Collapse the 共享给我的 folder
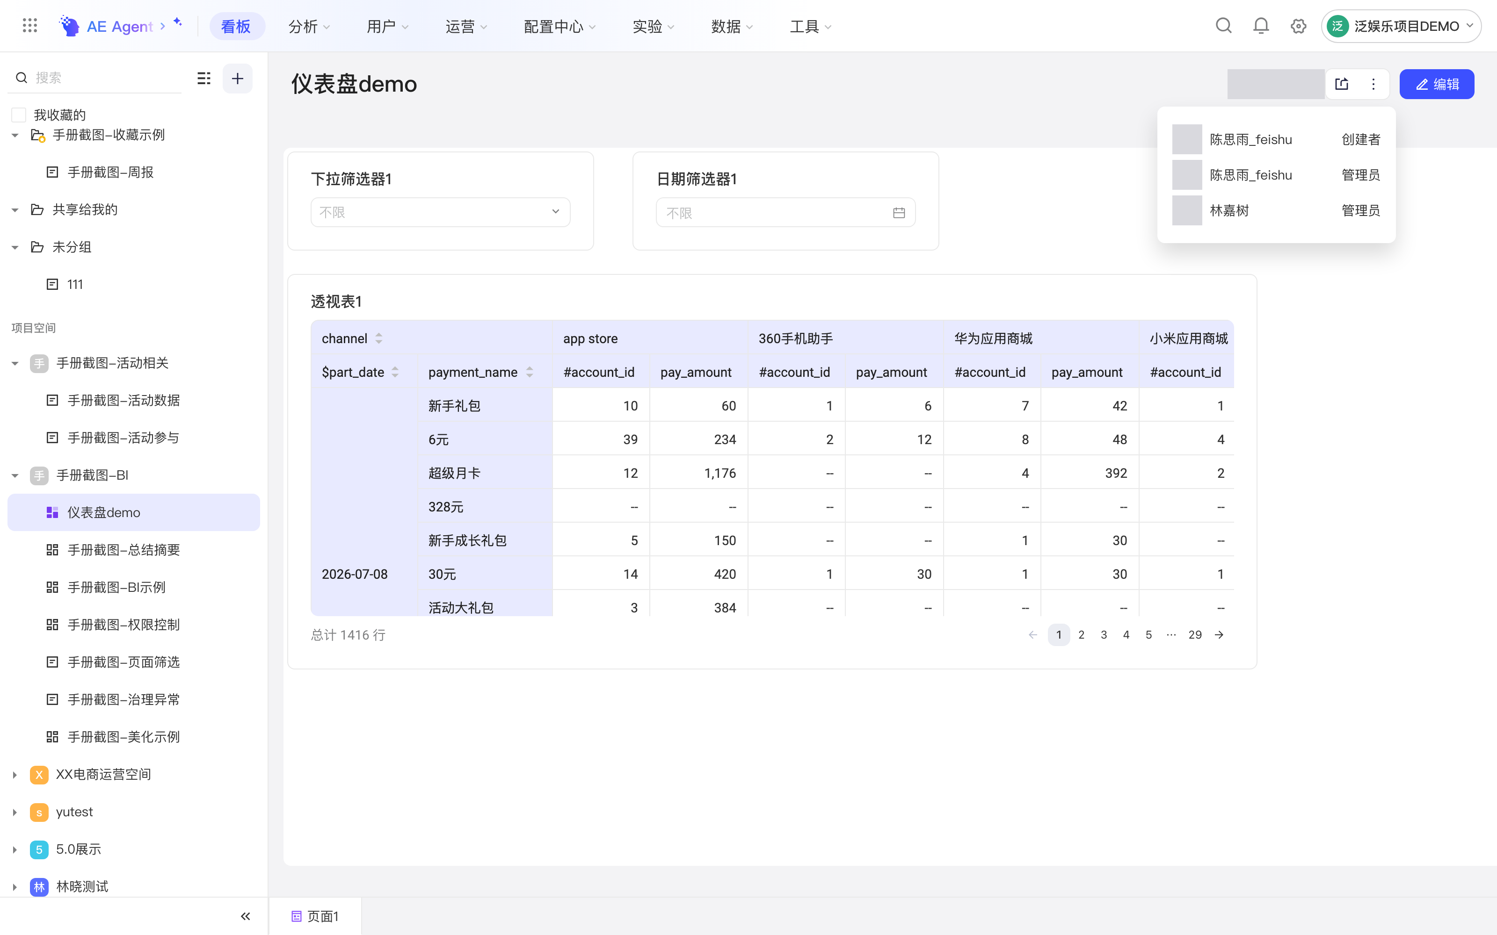 (15, 210)
